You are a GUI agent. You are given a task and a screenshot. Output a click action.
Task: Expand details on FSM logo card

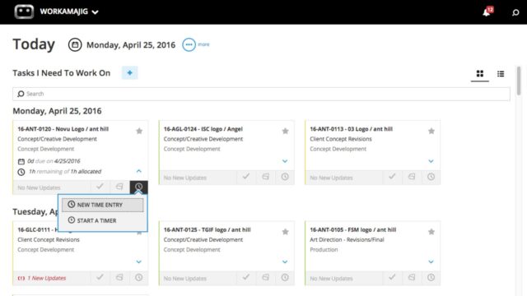(431, 261)
